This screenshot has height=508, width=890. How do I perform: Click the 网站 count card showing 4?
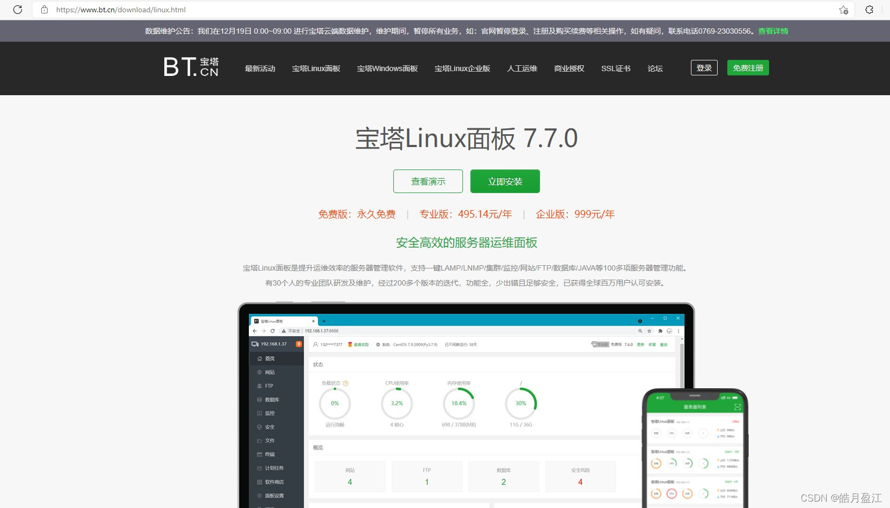350,476
